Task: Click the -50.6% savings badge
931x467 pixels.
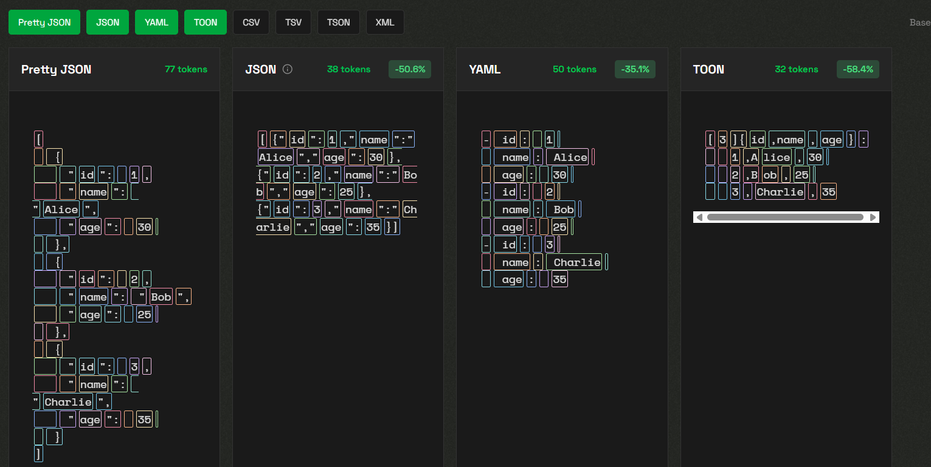Action: coord(410,69)
